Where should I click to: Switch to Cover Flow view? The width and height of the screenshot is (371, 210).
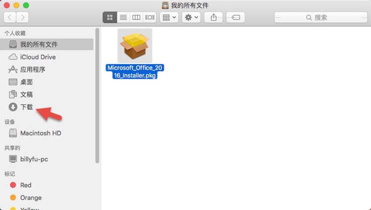click(149, 17)
